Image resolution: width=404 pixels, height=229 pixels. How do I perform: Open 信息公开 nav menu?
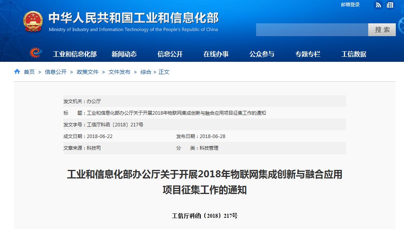point(170,54)
